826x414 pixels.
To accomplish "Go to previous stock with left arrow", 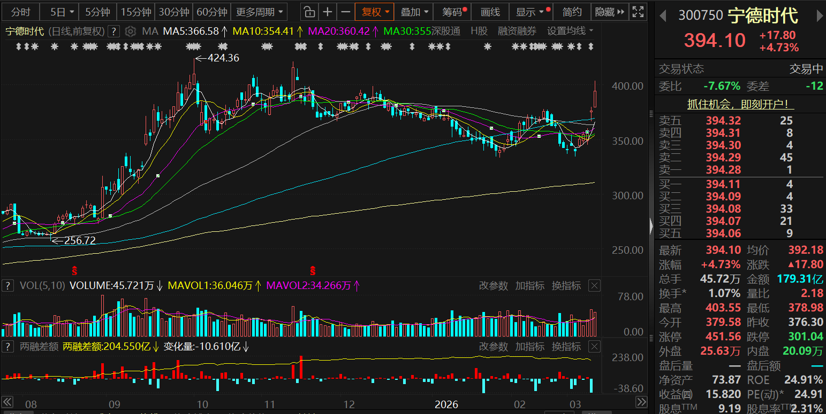I will pyautogui.click(x=663, y=16).
